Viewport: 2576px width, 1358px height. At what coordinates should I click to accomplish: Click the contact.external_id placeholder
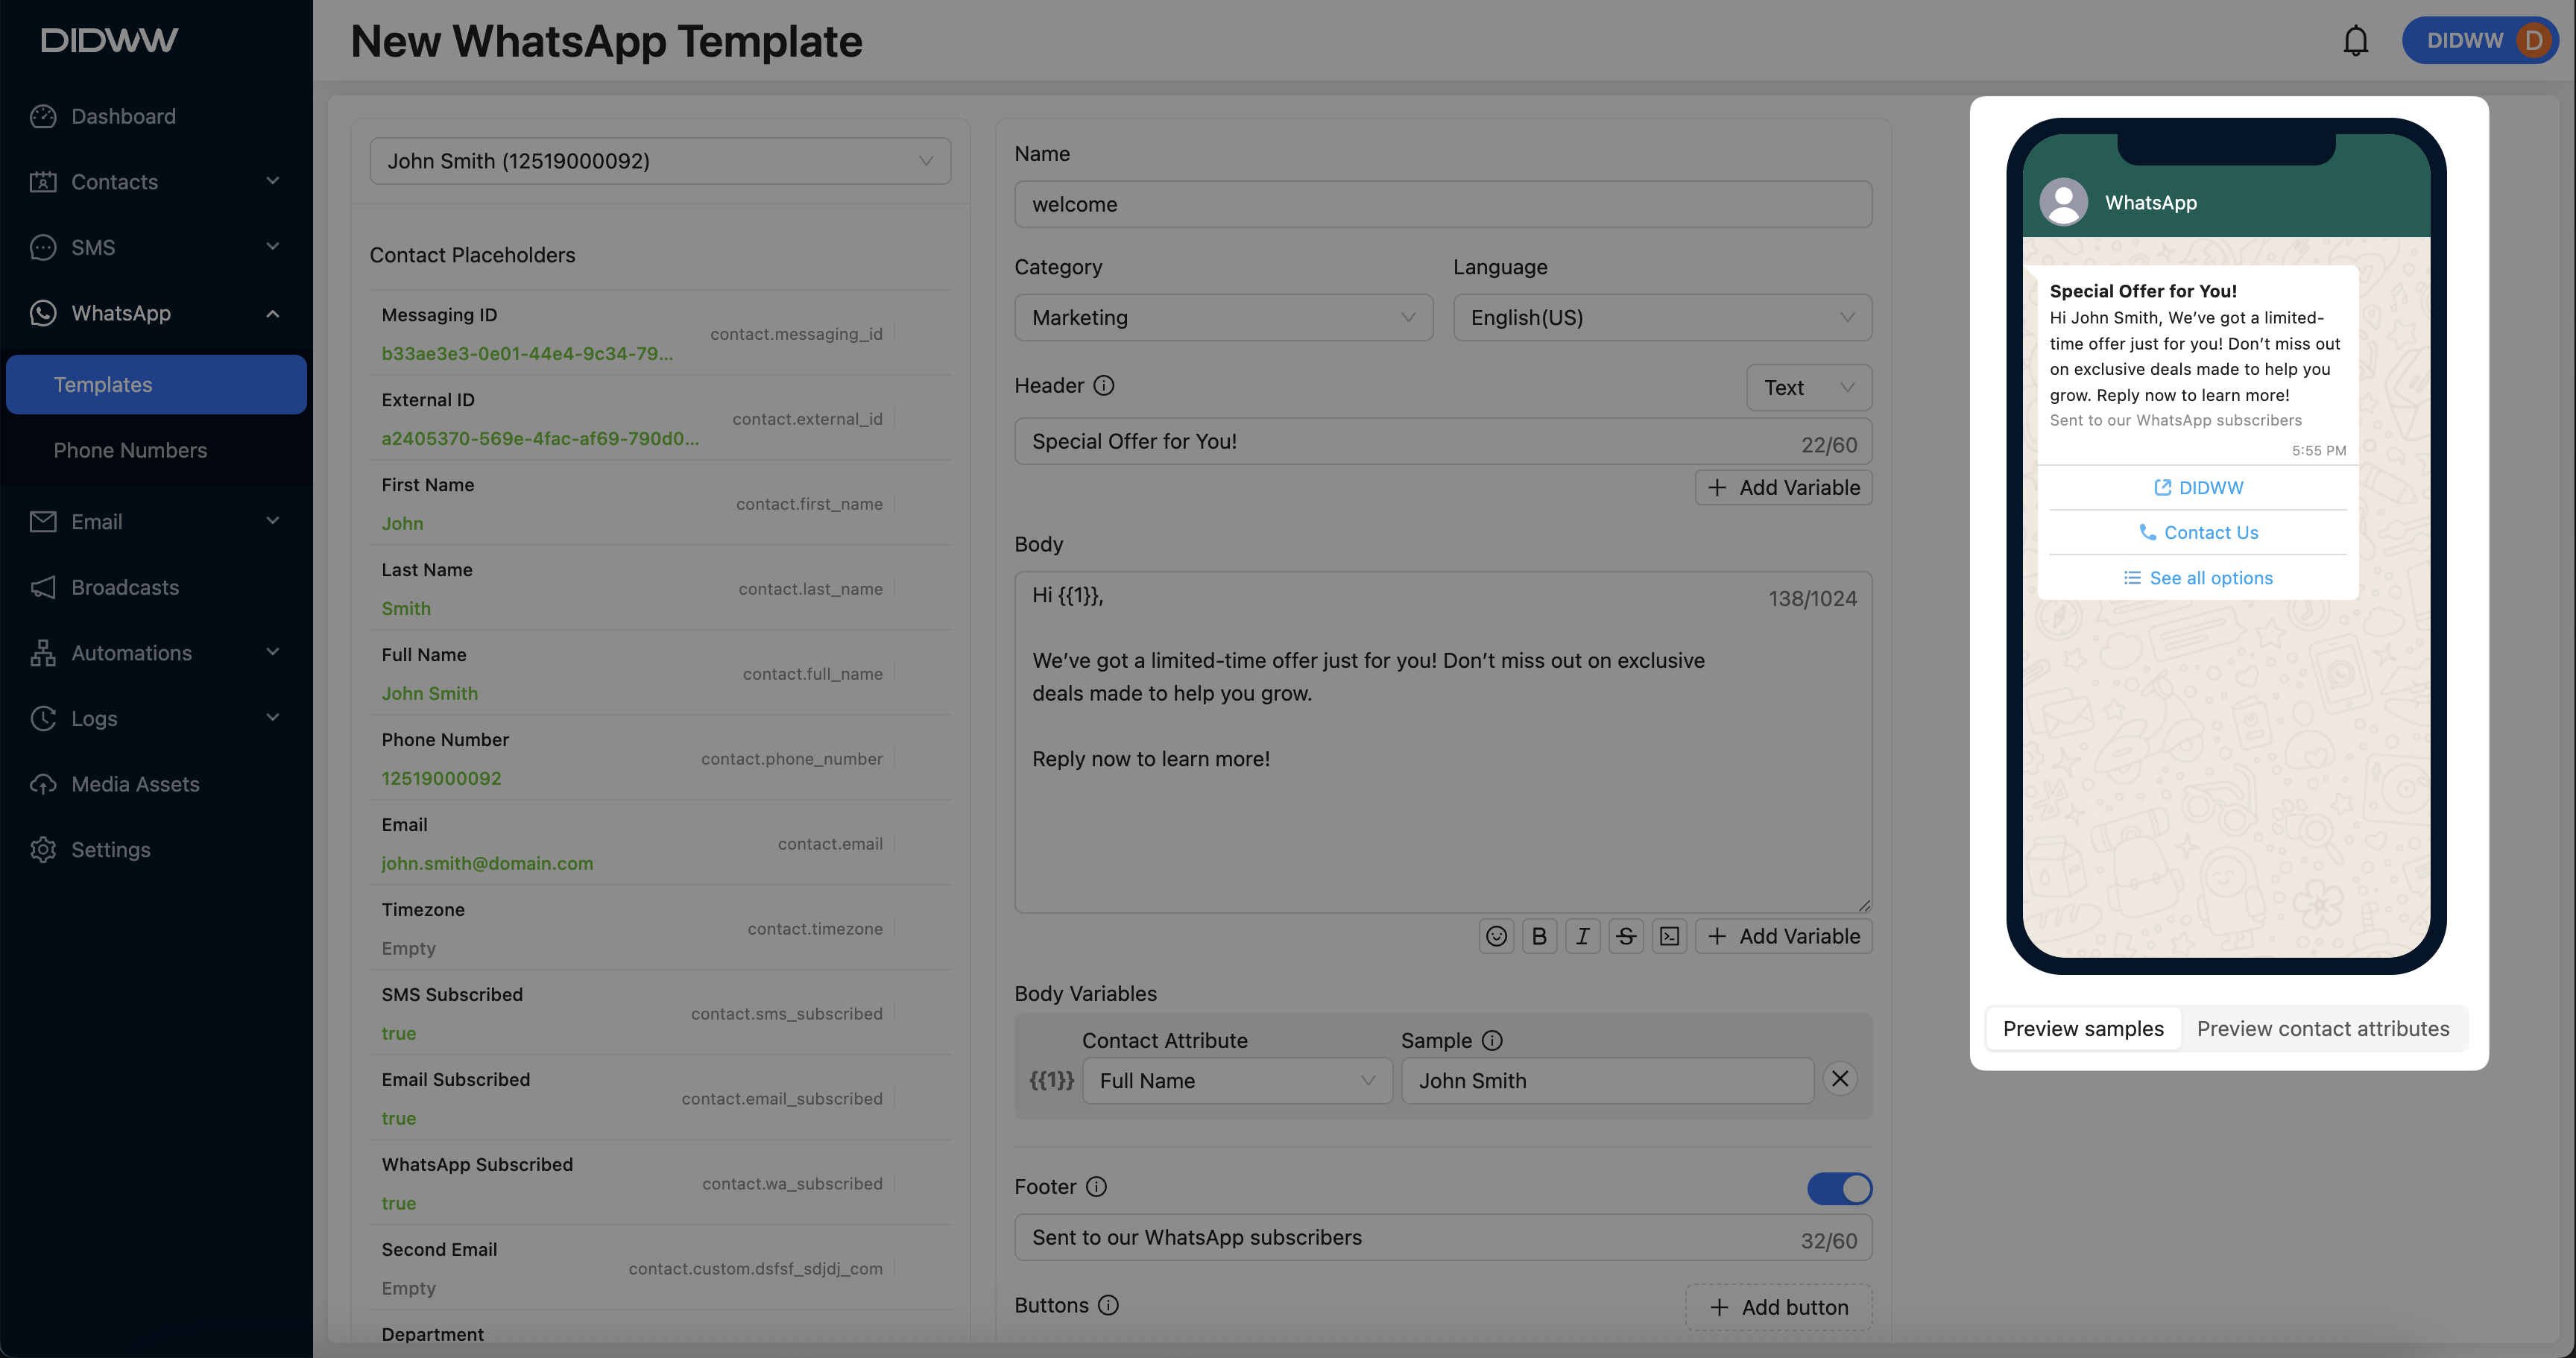(807, 419)
